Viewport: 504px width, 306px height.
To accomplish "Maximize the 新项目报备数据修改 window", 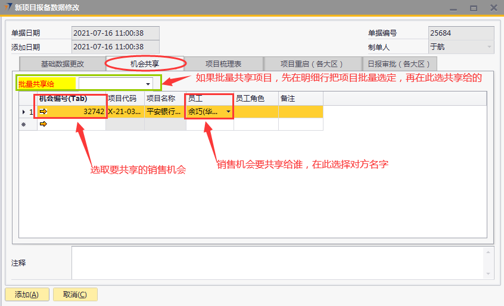I will [x=474, y=8].
